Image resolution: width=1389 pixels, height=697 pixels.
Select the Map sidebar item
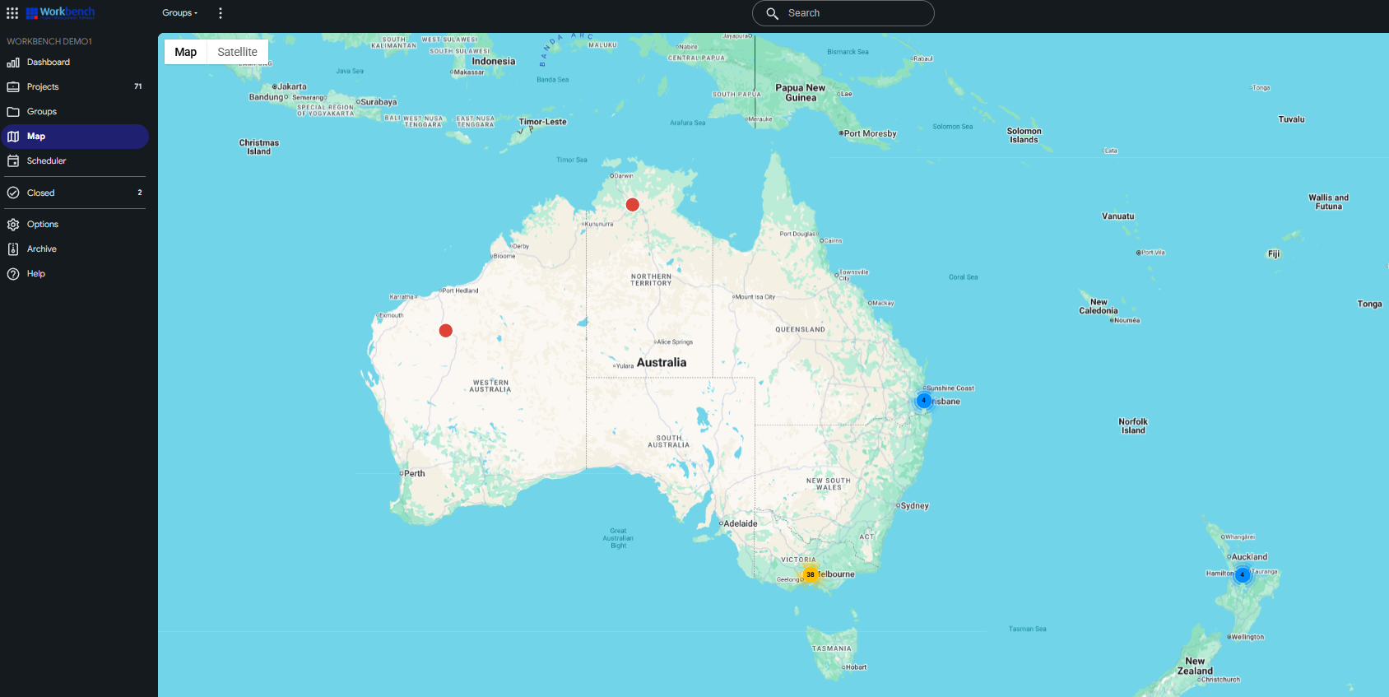pos(74,137)
